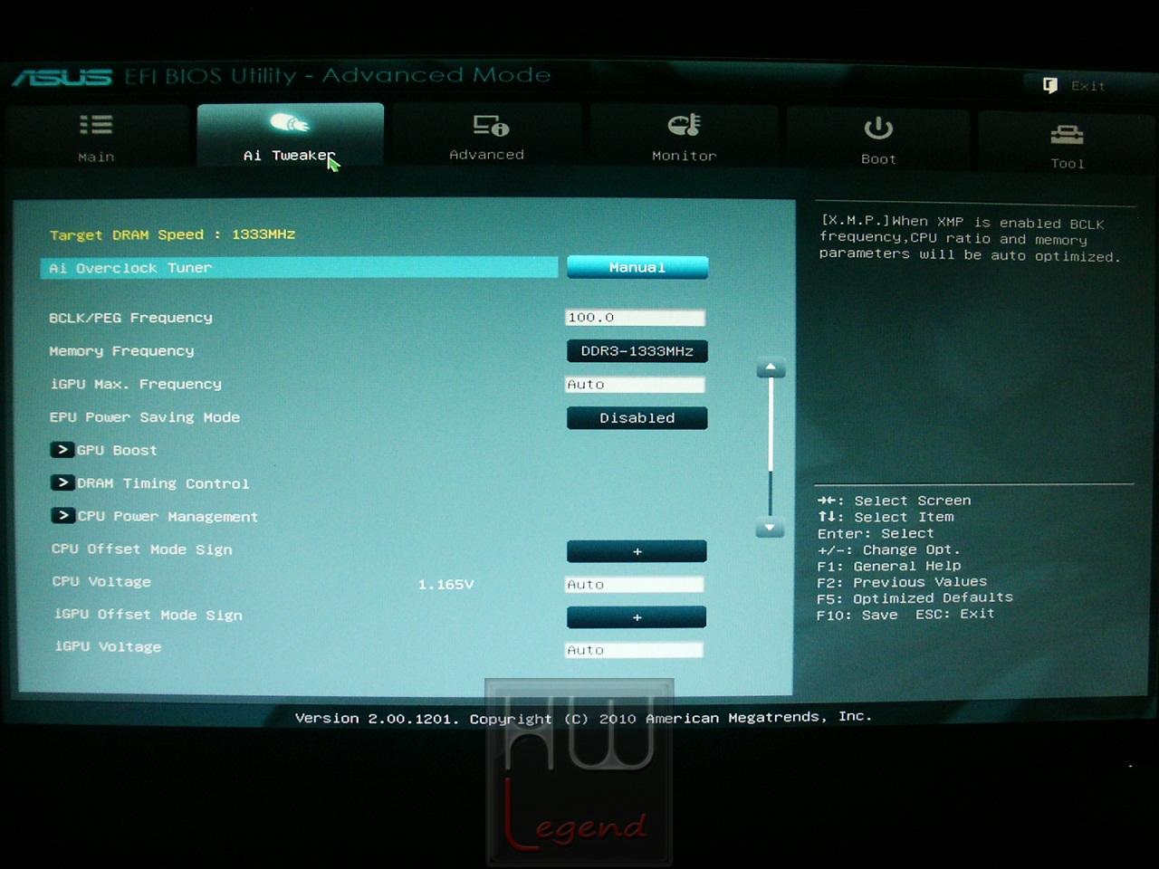Click the vertical scrollbar thumb
Image resolution: width=1159 pixels, height=869 pixels.
(x=771, y=425)
